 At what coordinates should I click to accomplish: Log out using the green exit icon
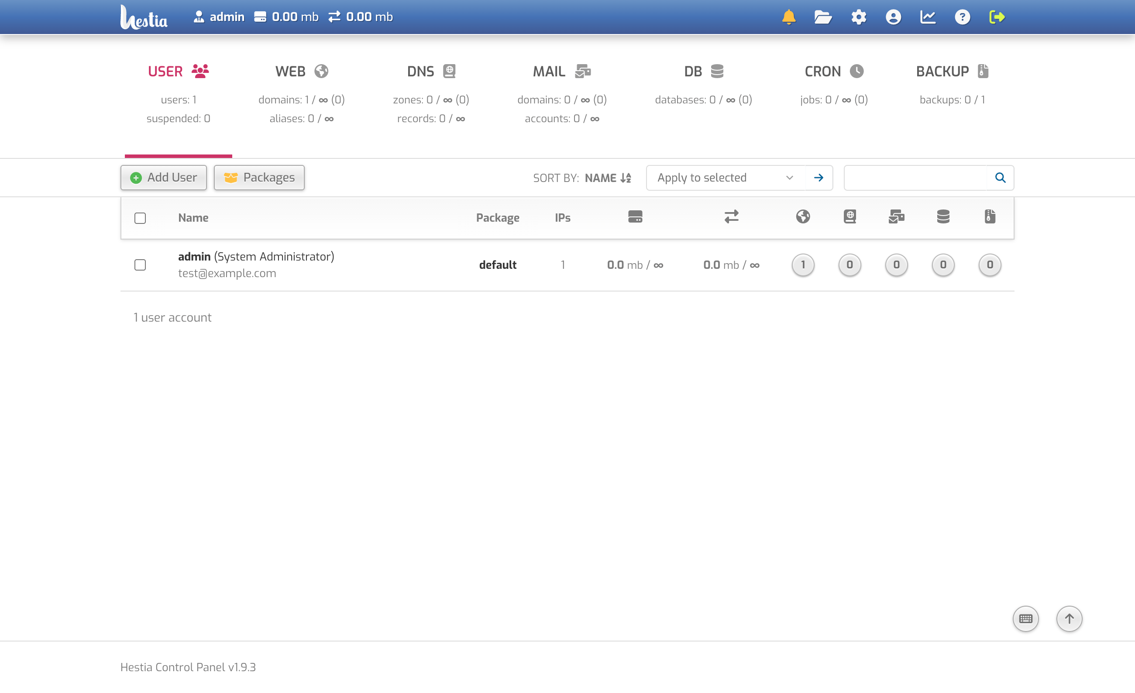[x=997, y=17]
